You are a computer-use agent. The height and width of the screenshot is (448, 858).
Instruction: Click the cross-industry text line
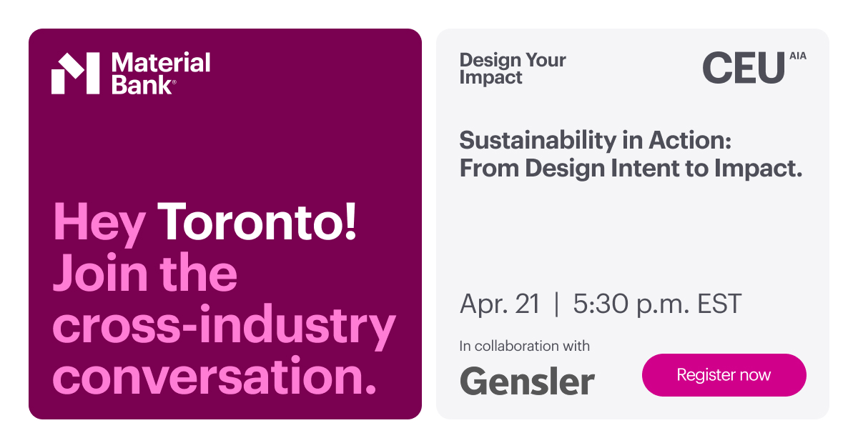click(225, 325)
